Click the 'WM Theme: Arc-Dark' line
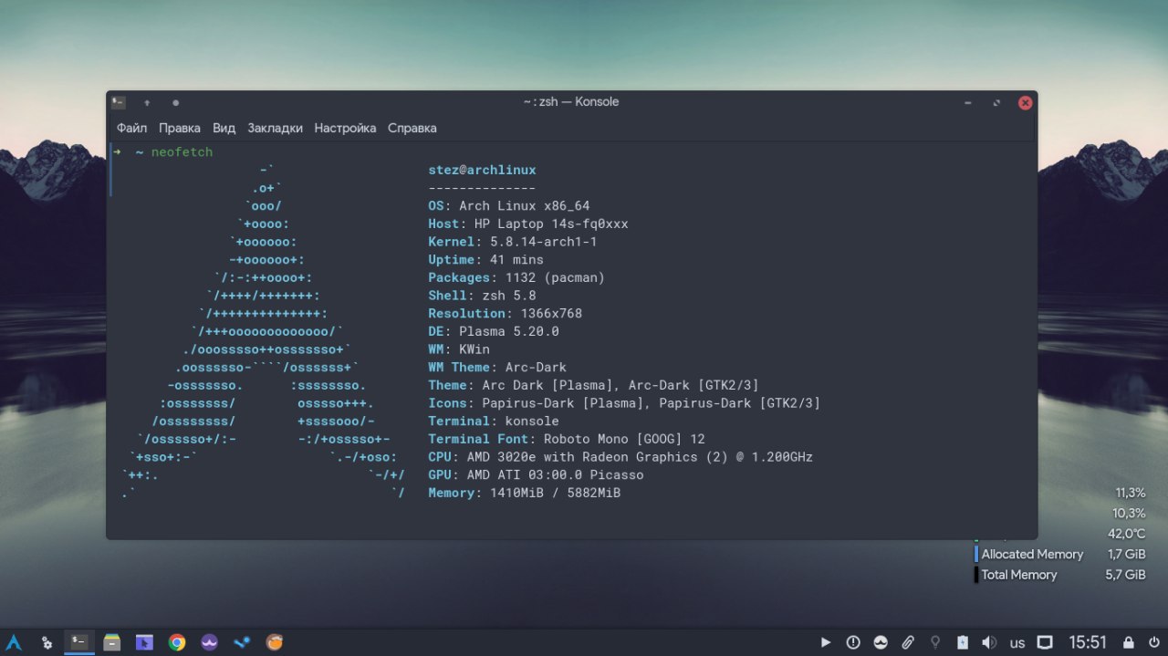Viewport: 1168px width, 656px height. [x=497, y=368]
